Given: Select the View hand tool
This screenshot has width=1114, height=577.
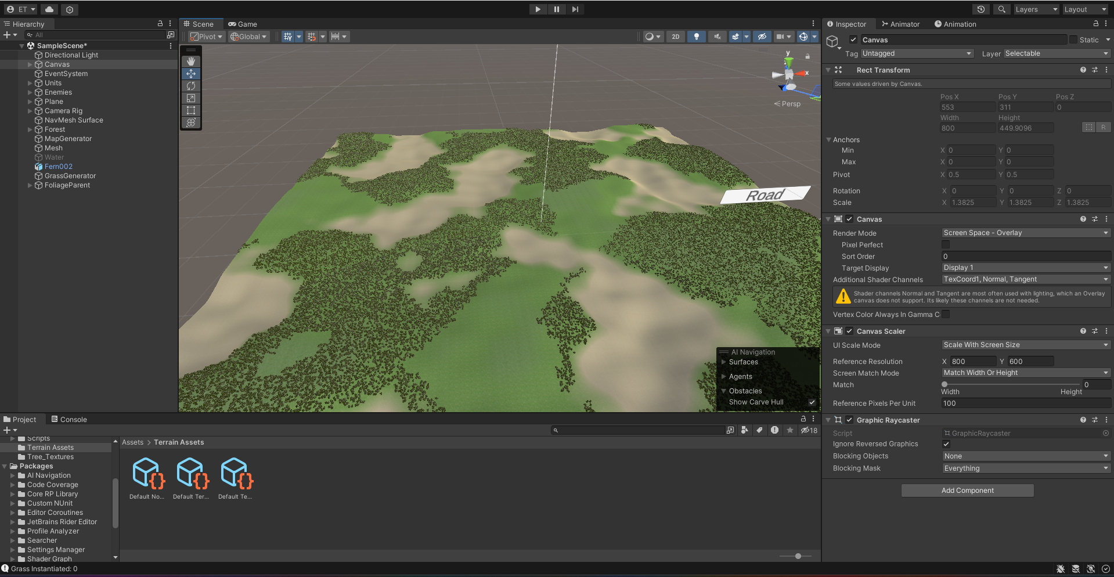Looking at the screenshot, I should tap(190, 61).
